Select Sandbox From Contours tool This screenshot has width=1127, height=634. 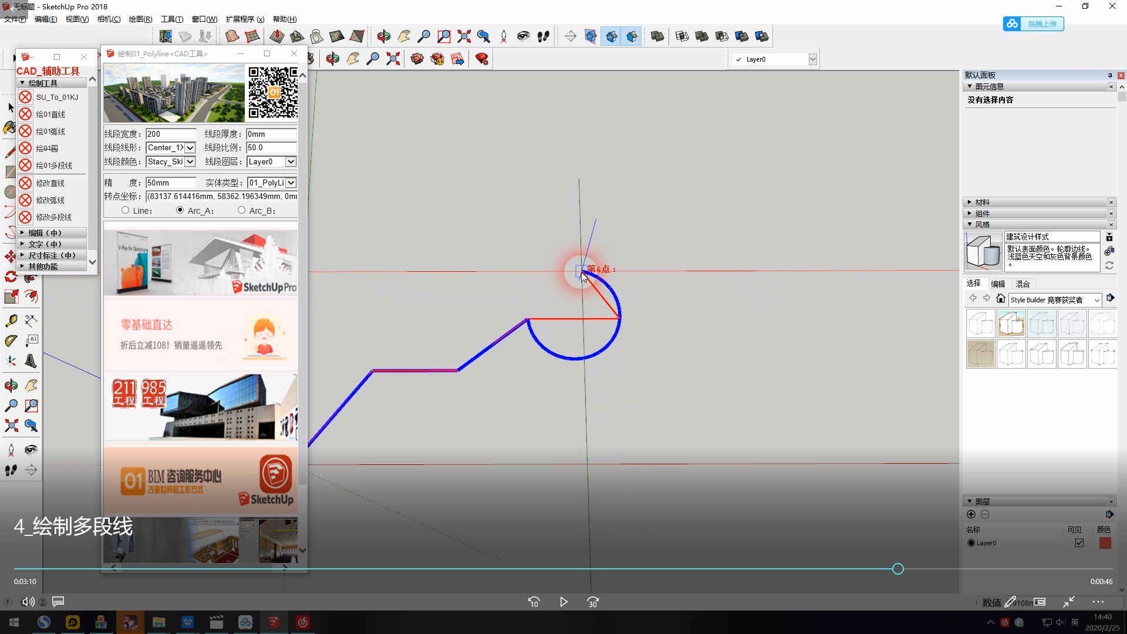(x=232, y=36)
